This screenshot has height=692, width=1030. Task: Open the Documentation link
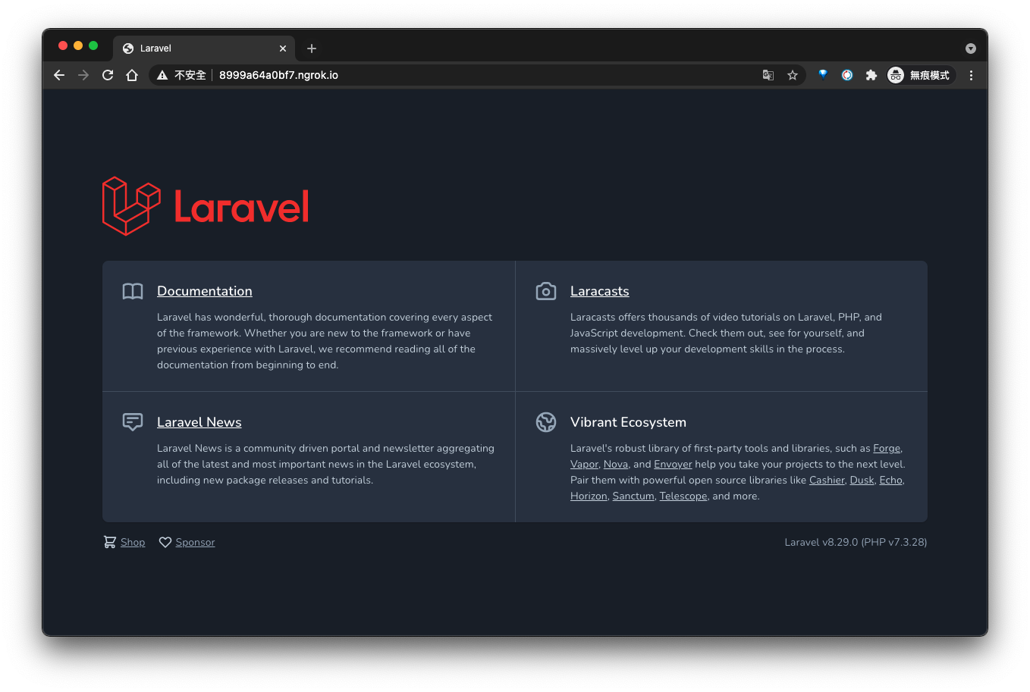point(205,291)
